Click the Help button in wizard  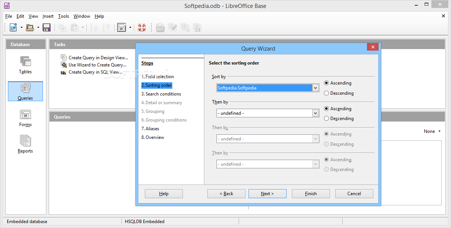[x=164, y=194]
